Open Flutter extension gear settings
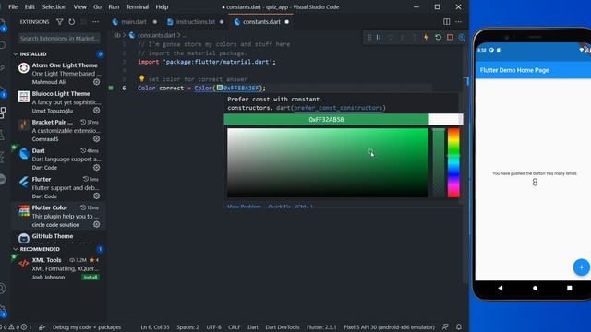This screenshot has width=591, height=332. pos(96,196)
